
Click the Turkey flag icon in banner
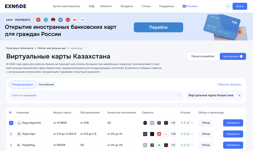click(x=68, y=20)
